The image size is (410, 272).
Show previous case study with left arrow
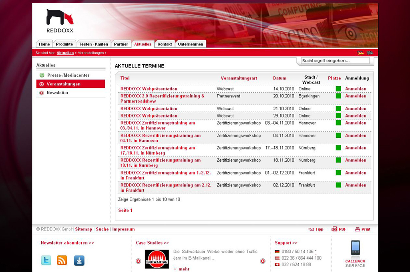coord(138,261)
